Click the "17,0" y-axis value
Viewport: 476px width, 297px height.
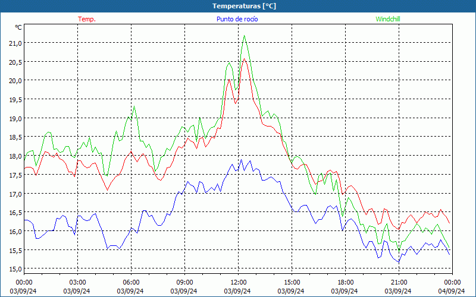coord(15,194)
